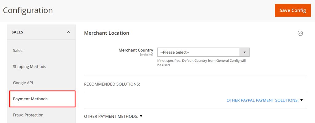Expand the Other Payment Methods group
315x123 pixels.
111,116
